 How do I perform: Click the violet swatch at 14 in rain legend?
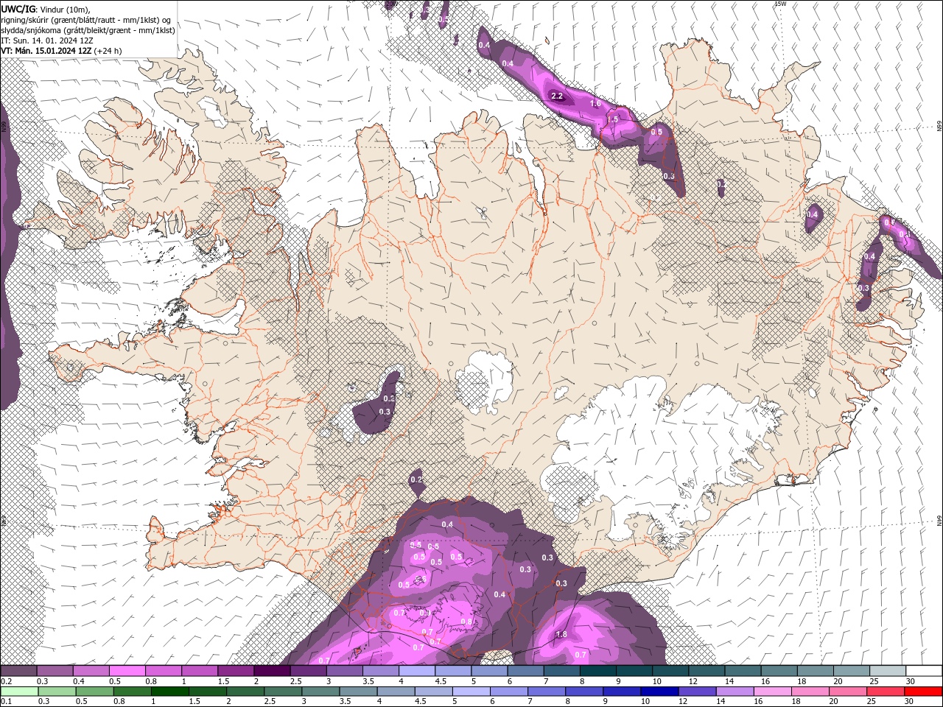[x=734, y=692]
